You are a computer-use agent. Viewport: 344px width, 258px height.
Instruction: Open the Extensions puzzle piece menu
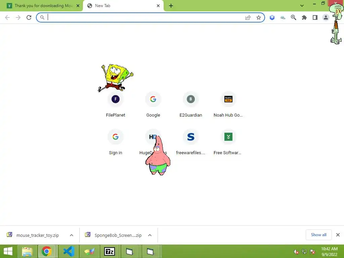[x=304, y=17]
